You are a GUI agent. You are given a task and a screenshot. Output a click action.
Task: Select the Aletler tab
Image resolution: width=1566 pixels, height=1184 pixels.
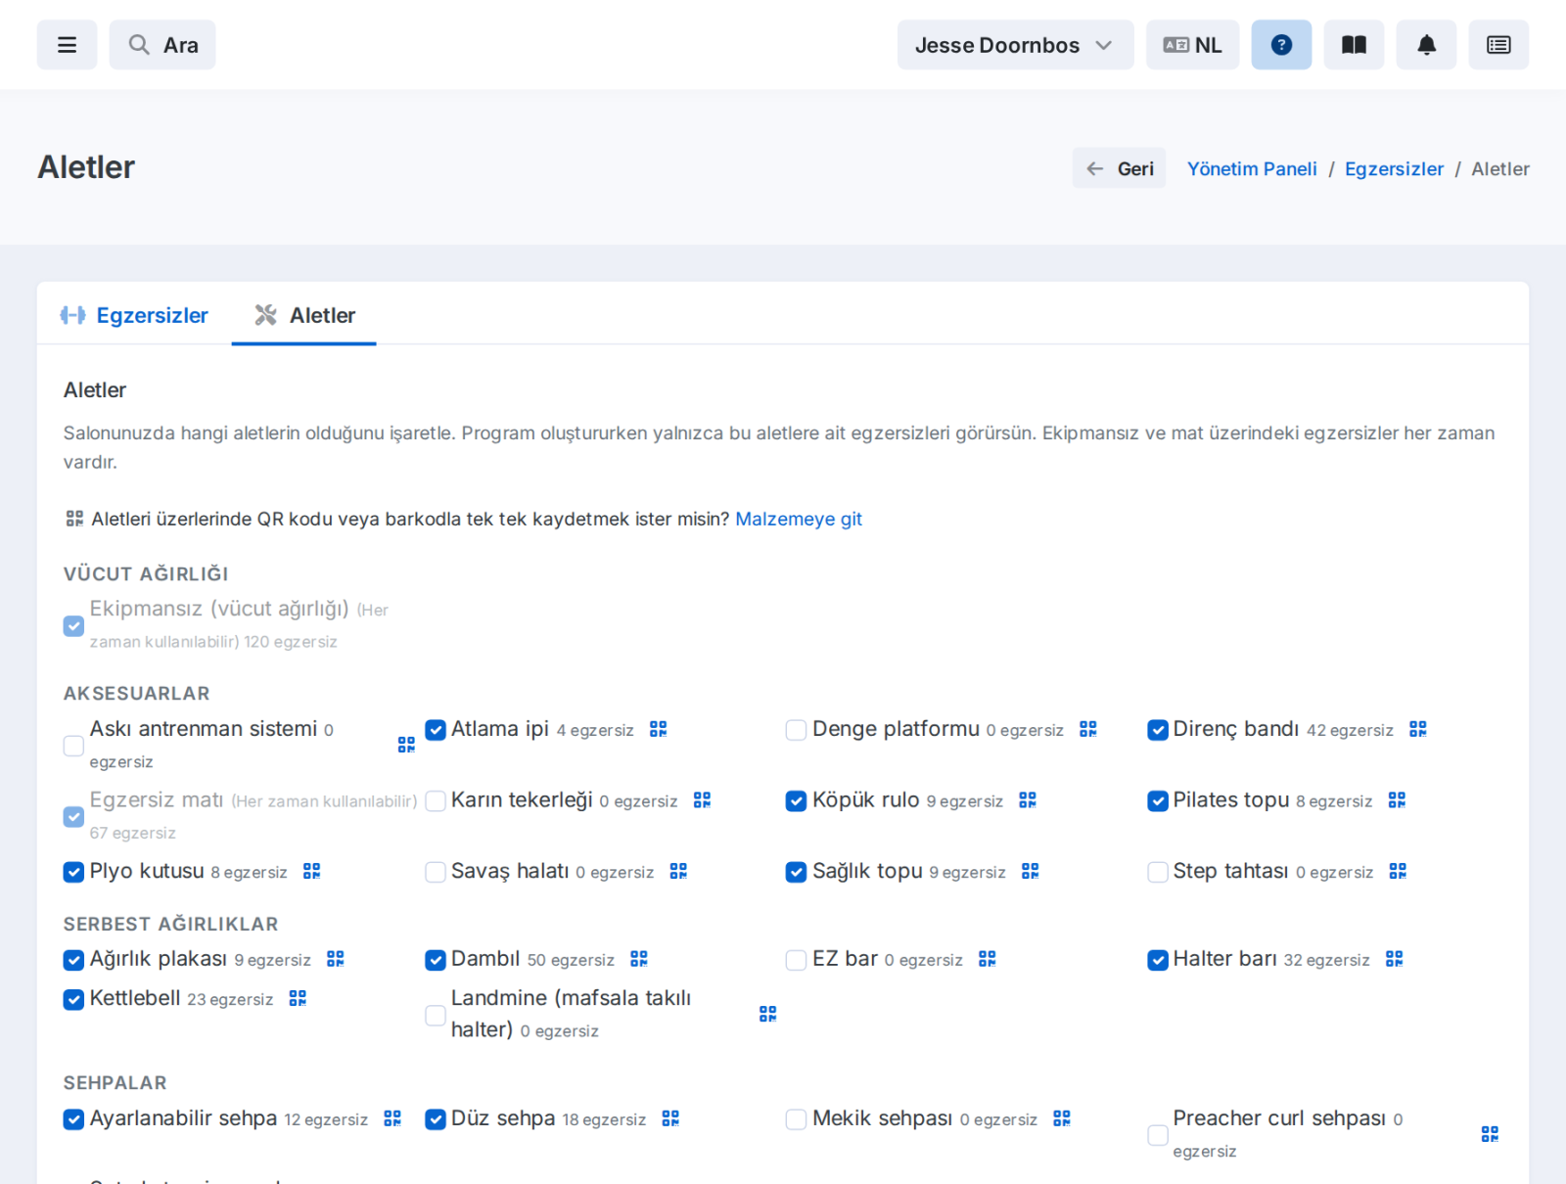(x=304, y=315)
